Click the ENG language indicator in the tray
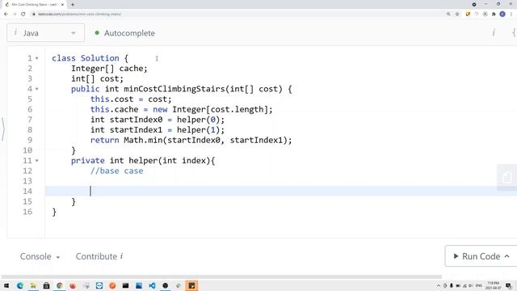The height and width of the screenshot is (291, 517). pos(479,285)
